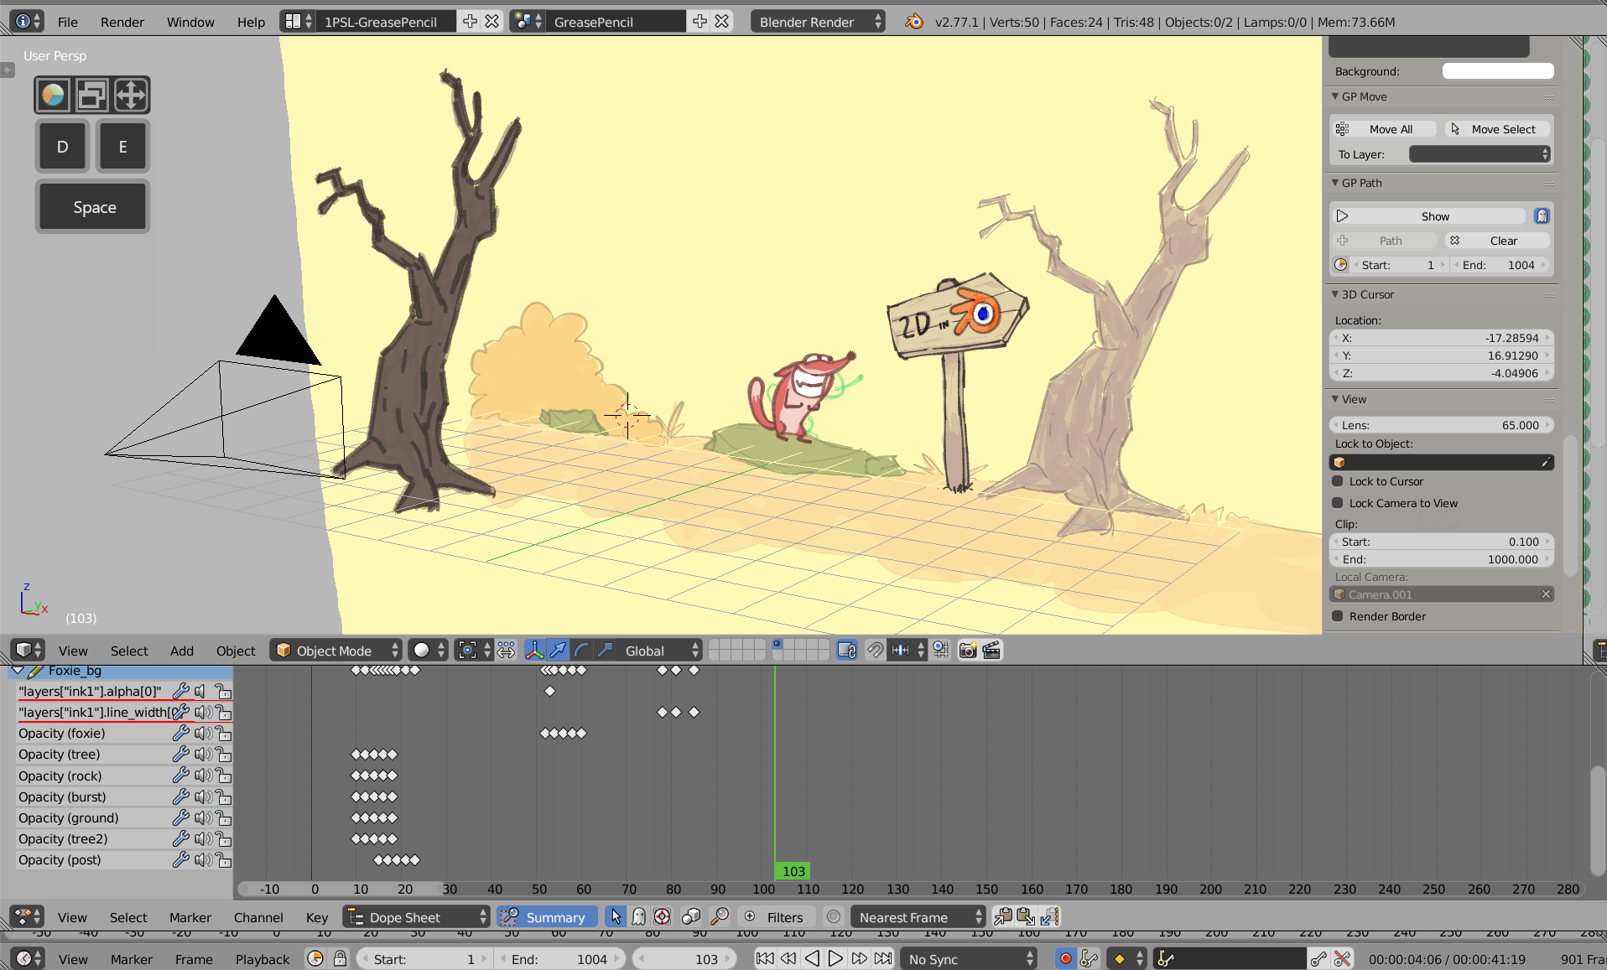Toggle automatic keyframe record button

pyautogui.click(x=1066, y=958)
